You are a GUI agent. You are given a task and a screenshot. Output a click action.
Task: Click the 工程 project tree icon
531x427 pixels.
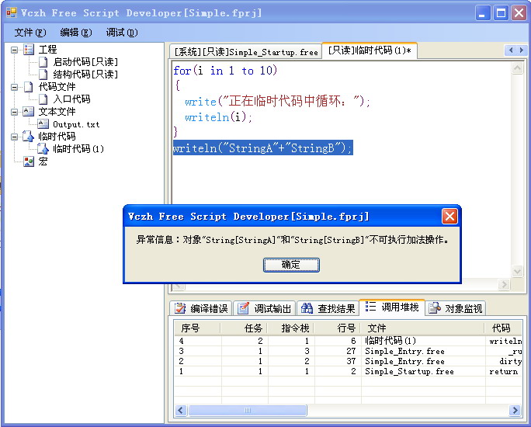(29, 50)
